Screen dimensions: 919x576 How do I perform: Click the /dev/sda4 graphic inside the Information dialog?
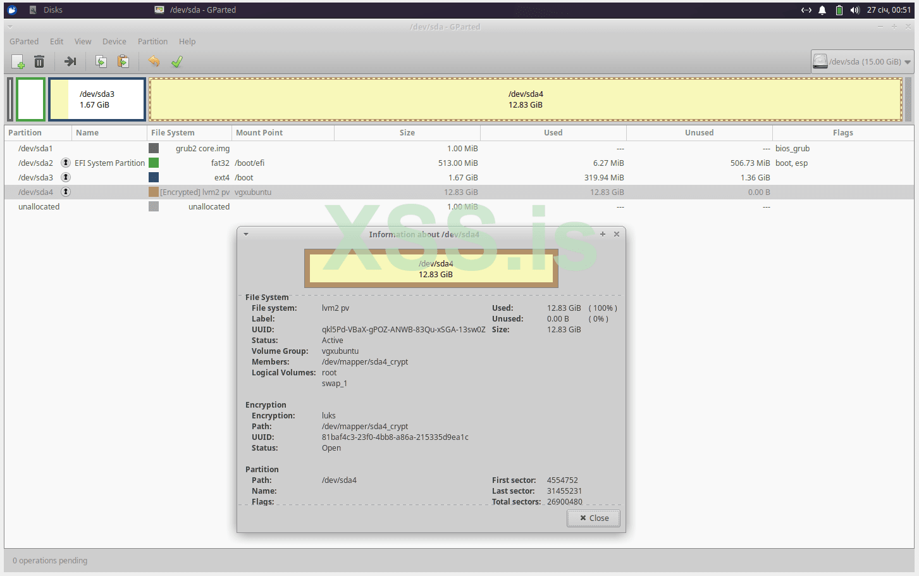tap(431, 268)
